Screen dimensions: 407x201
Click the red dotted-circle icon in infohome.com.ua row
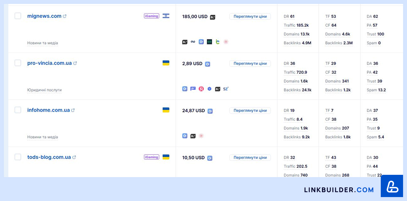pos(201,136)
